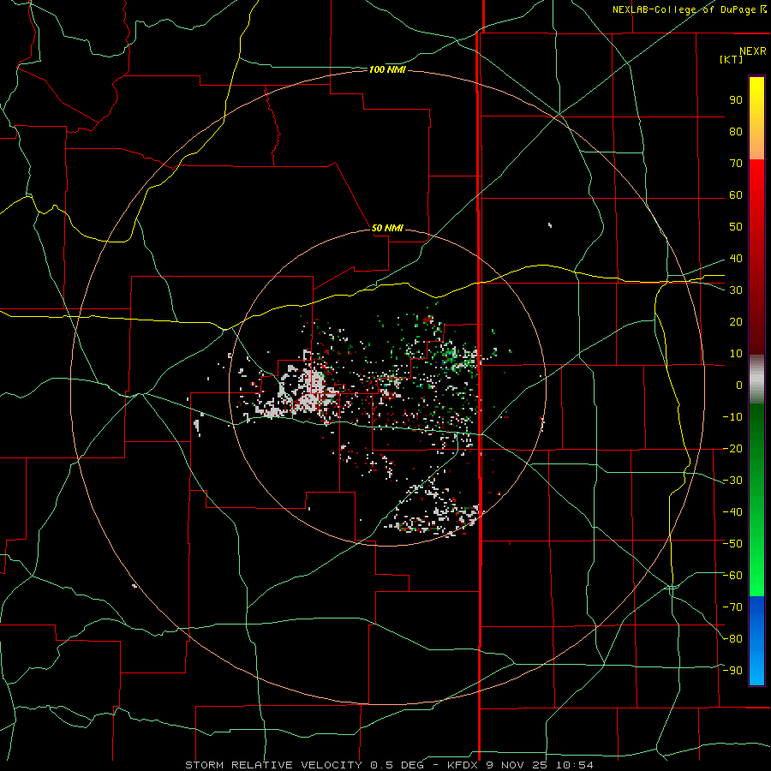The height and width of the screenshot is (771, 771).
Task: Click the -60 value on the velocity scale
Action: coord(732,576)
